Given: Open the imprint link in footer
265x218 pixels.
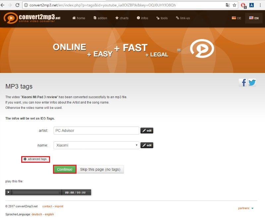Looking at the screenshot, I should 59,206.
